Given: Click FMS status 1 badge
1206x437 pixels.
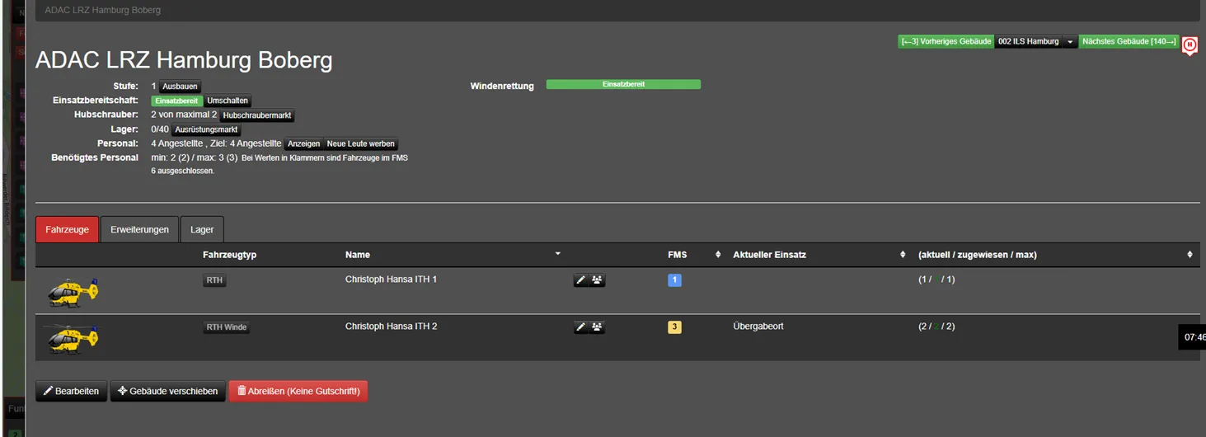Looking at the screenshot, I should coord(674,280).
